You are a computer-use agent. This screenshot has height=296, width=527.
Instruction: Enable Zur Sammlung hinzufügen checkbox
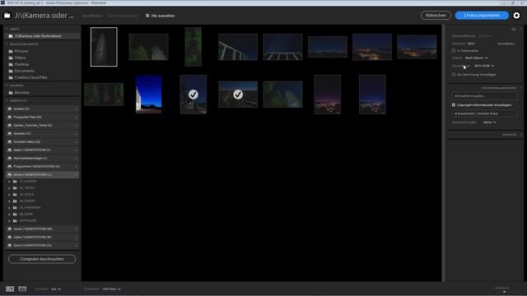coord(454,75)
